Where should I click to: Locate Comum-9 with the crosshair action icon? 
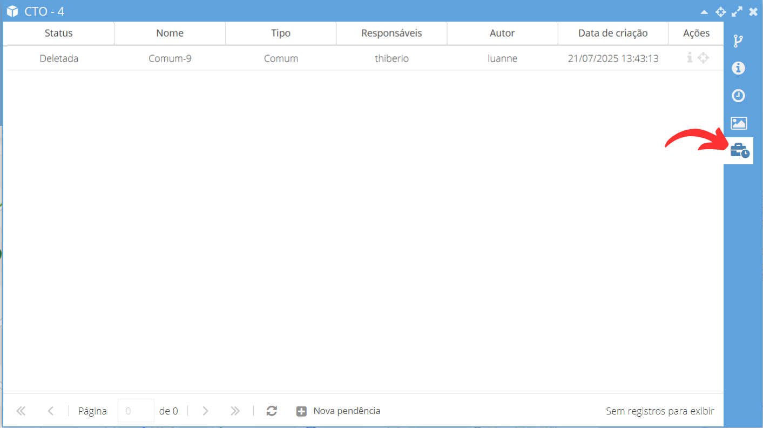click(703, 57)
